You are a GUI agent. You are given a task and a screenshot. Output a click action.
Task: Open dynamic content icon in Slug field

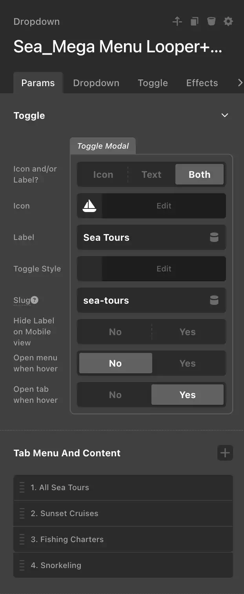(214, 300)
